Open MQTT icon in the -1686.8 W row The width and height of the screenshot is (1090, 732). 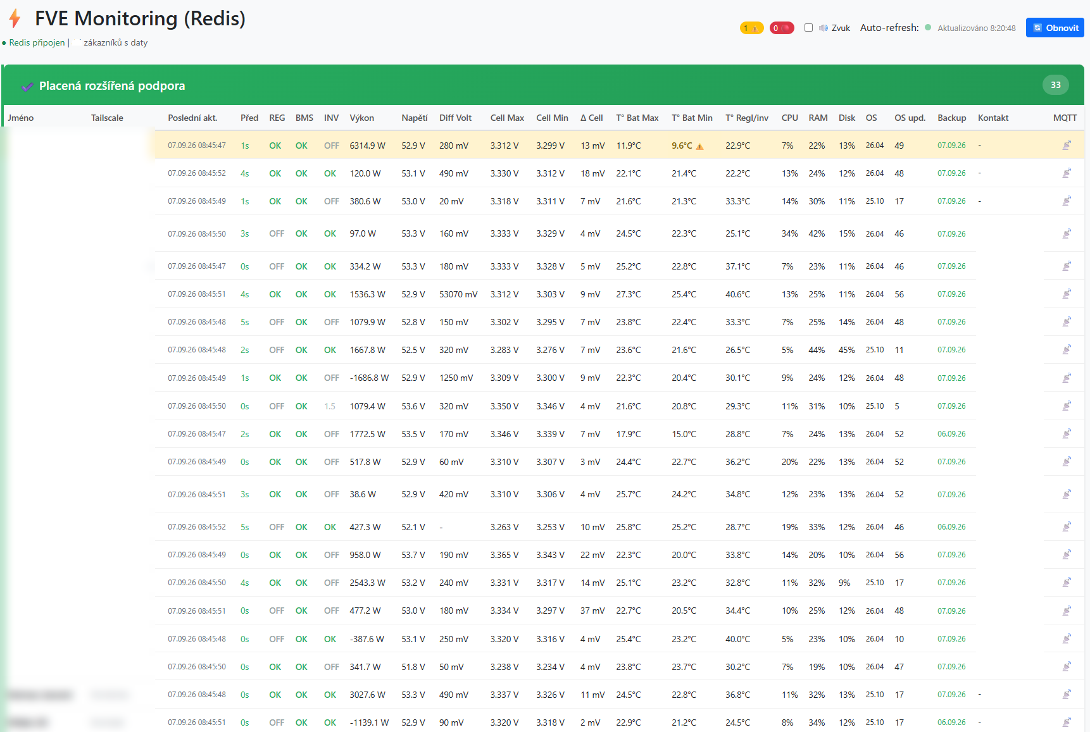pyautogui.click(x=1067, y=378)
